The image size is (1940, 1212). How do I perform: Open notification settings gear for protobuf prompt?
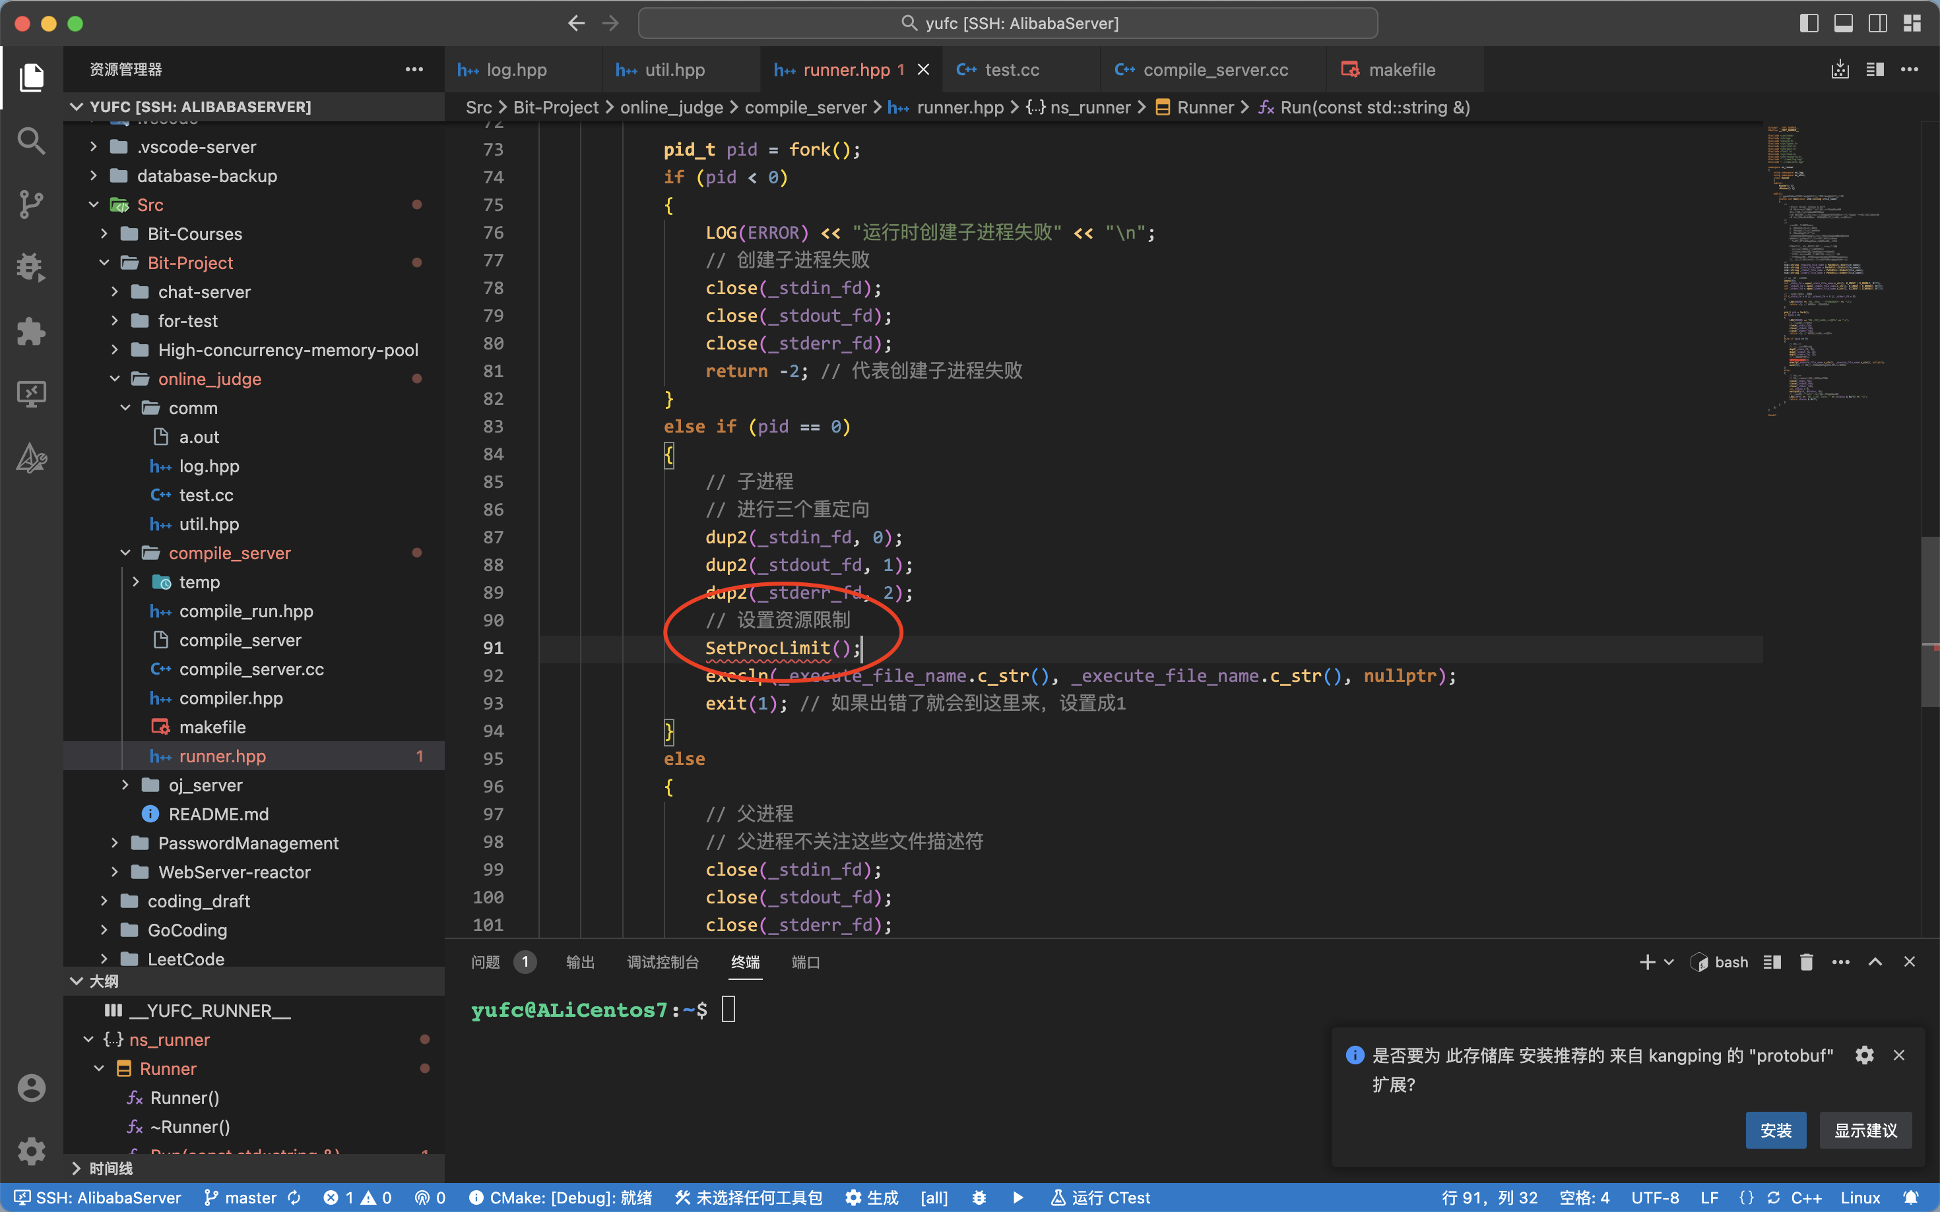(x=1865, y=1055)
